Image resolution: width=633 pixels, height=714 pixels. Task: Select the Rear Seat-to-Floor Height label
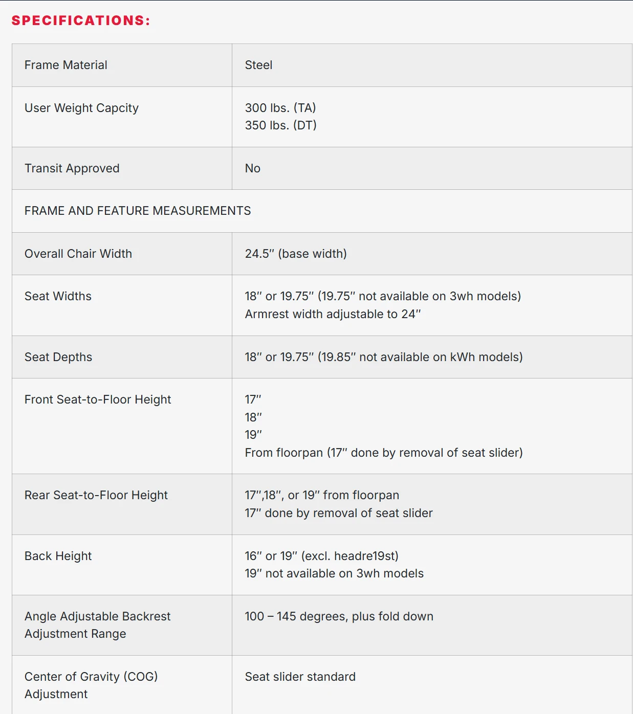pos(96,495)
